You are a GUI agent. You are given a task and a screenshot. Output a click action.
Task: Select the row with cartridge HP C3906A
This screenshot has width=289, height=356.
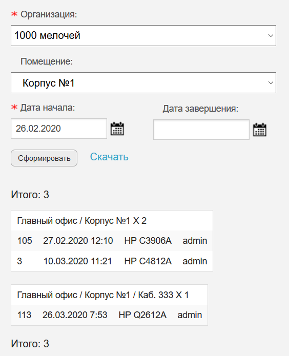[x=112, y=241]
